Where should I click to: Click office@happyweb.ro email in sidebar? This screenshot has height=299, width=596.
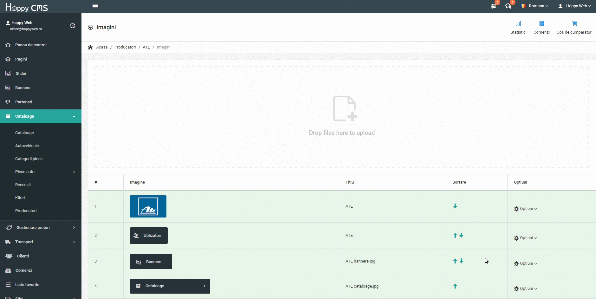pyautogui.click(x=26, y=29)
